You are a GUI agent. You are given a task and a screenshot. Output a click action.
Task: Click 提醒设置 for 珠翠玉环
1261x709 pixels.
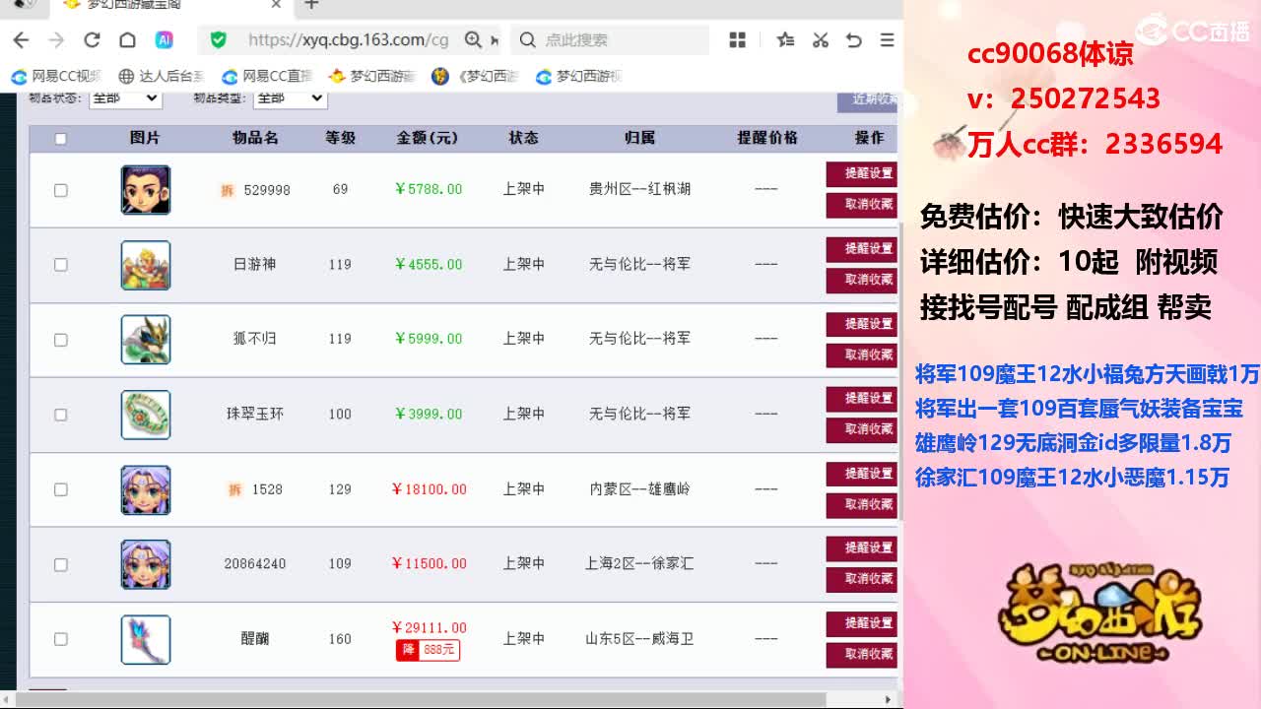coord(863,399)
